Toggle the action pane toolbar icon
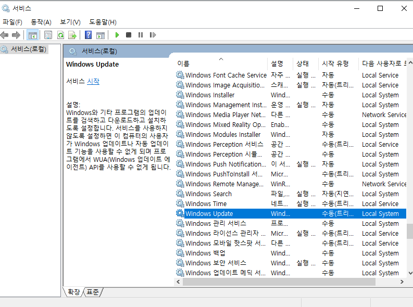This screenshot has height=307, width=413. 101,35
